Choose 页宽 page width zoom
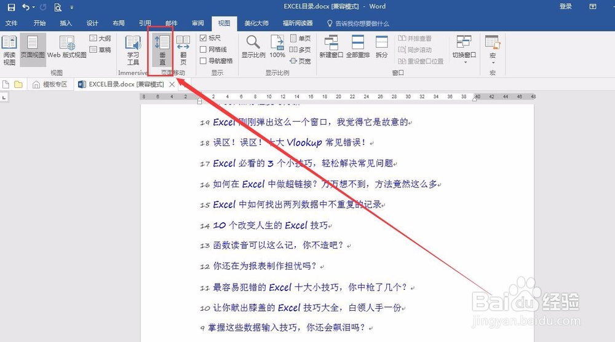 click(x=301, y=61)
